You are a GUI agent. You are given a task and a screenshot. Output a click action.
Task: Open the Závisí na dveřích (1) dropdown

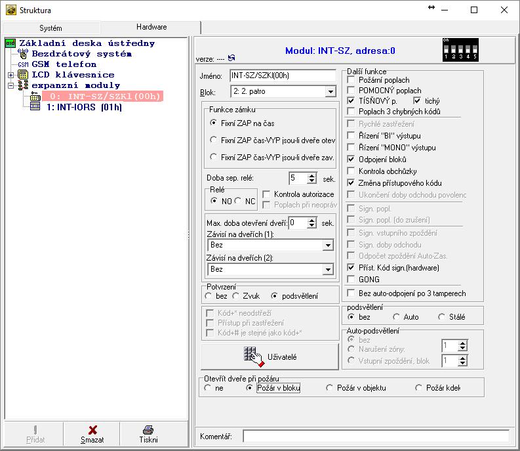(328, 246)
